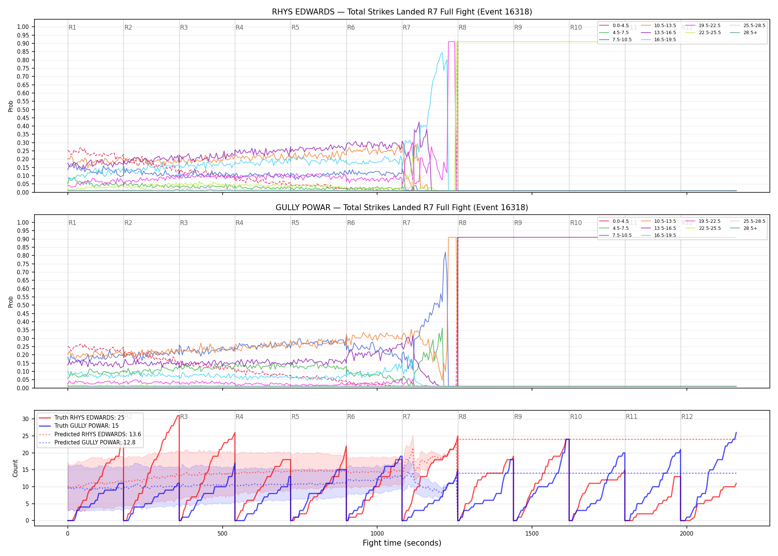
Task: Click the GULLY POWAR chart title
Action: [402, 208]
